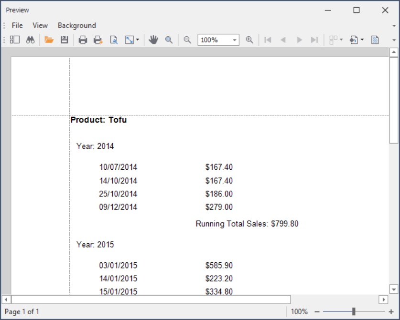
Task: Click the vertical scrollbar up arrow
Action: [x=394, y=52]
